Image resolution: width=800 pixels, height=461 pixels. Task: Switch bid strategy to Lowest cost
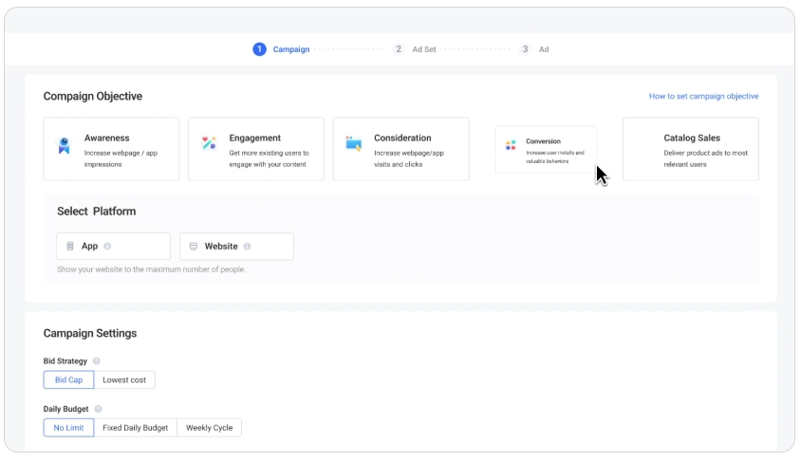124,379
